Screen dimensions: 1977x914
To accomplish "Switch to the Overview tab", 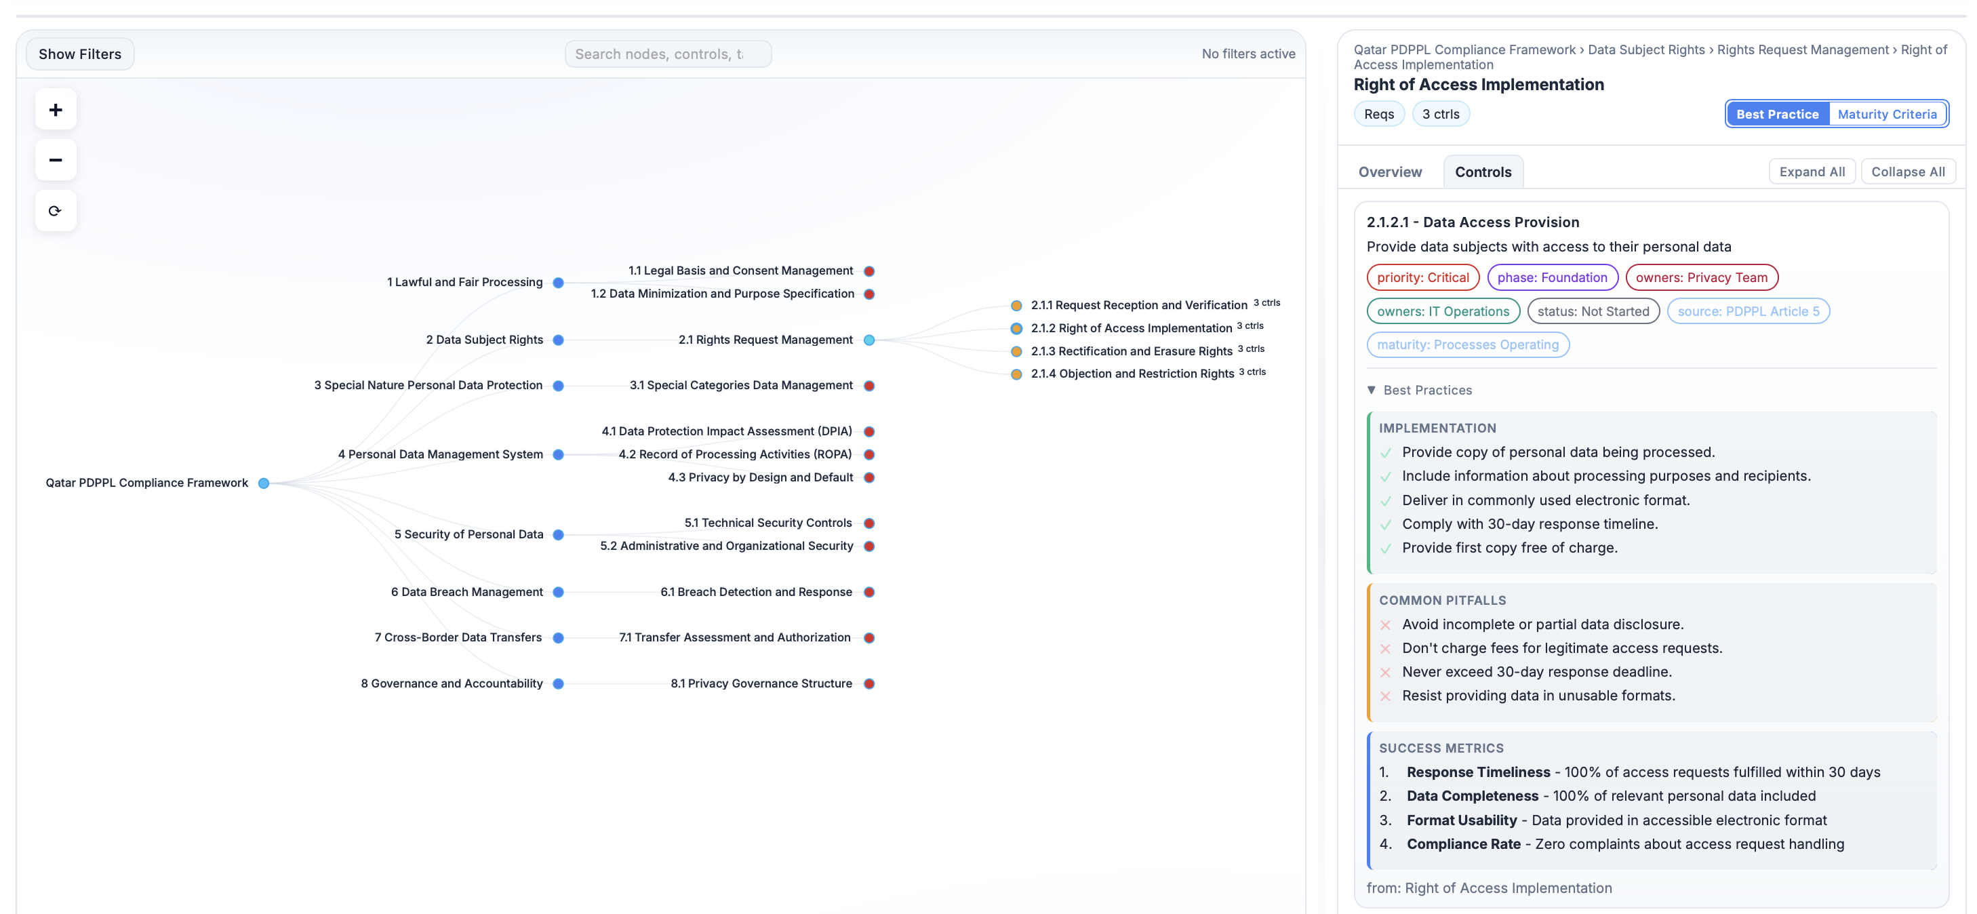I will (1389, 172).
